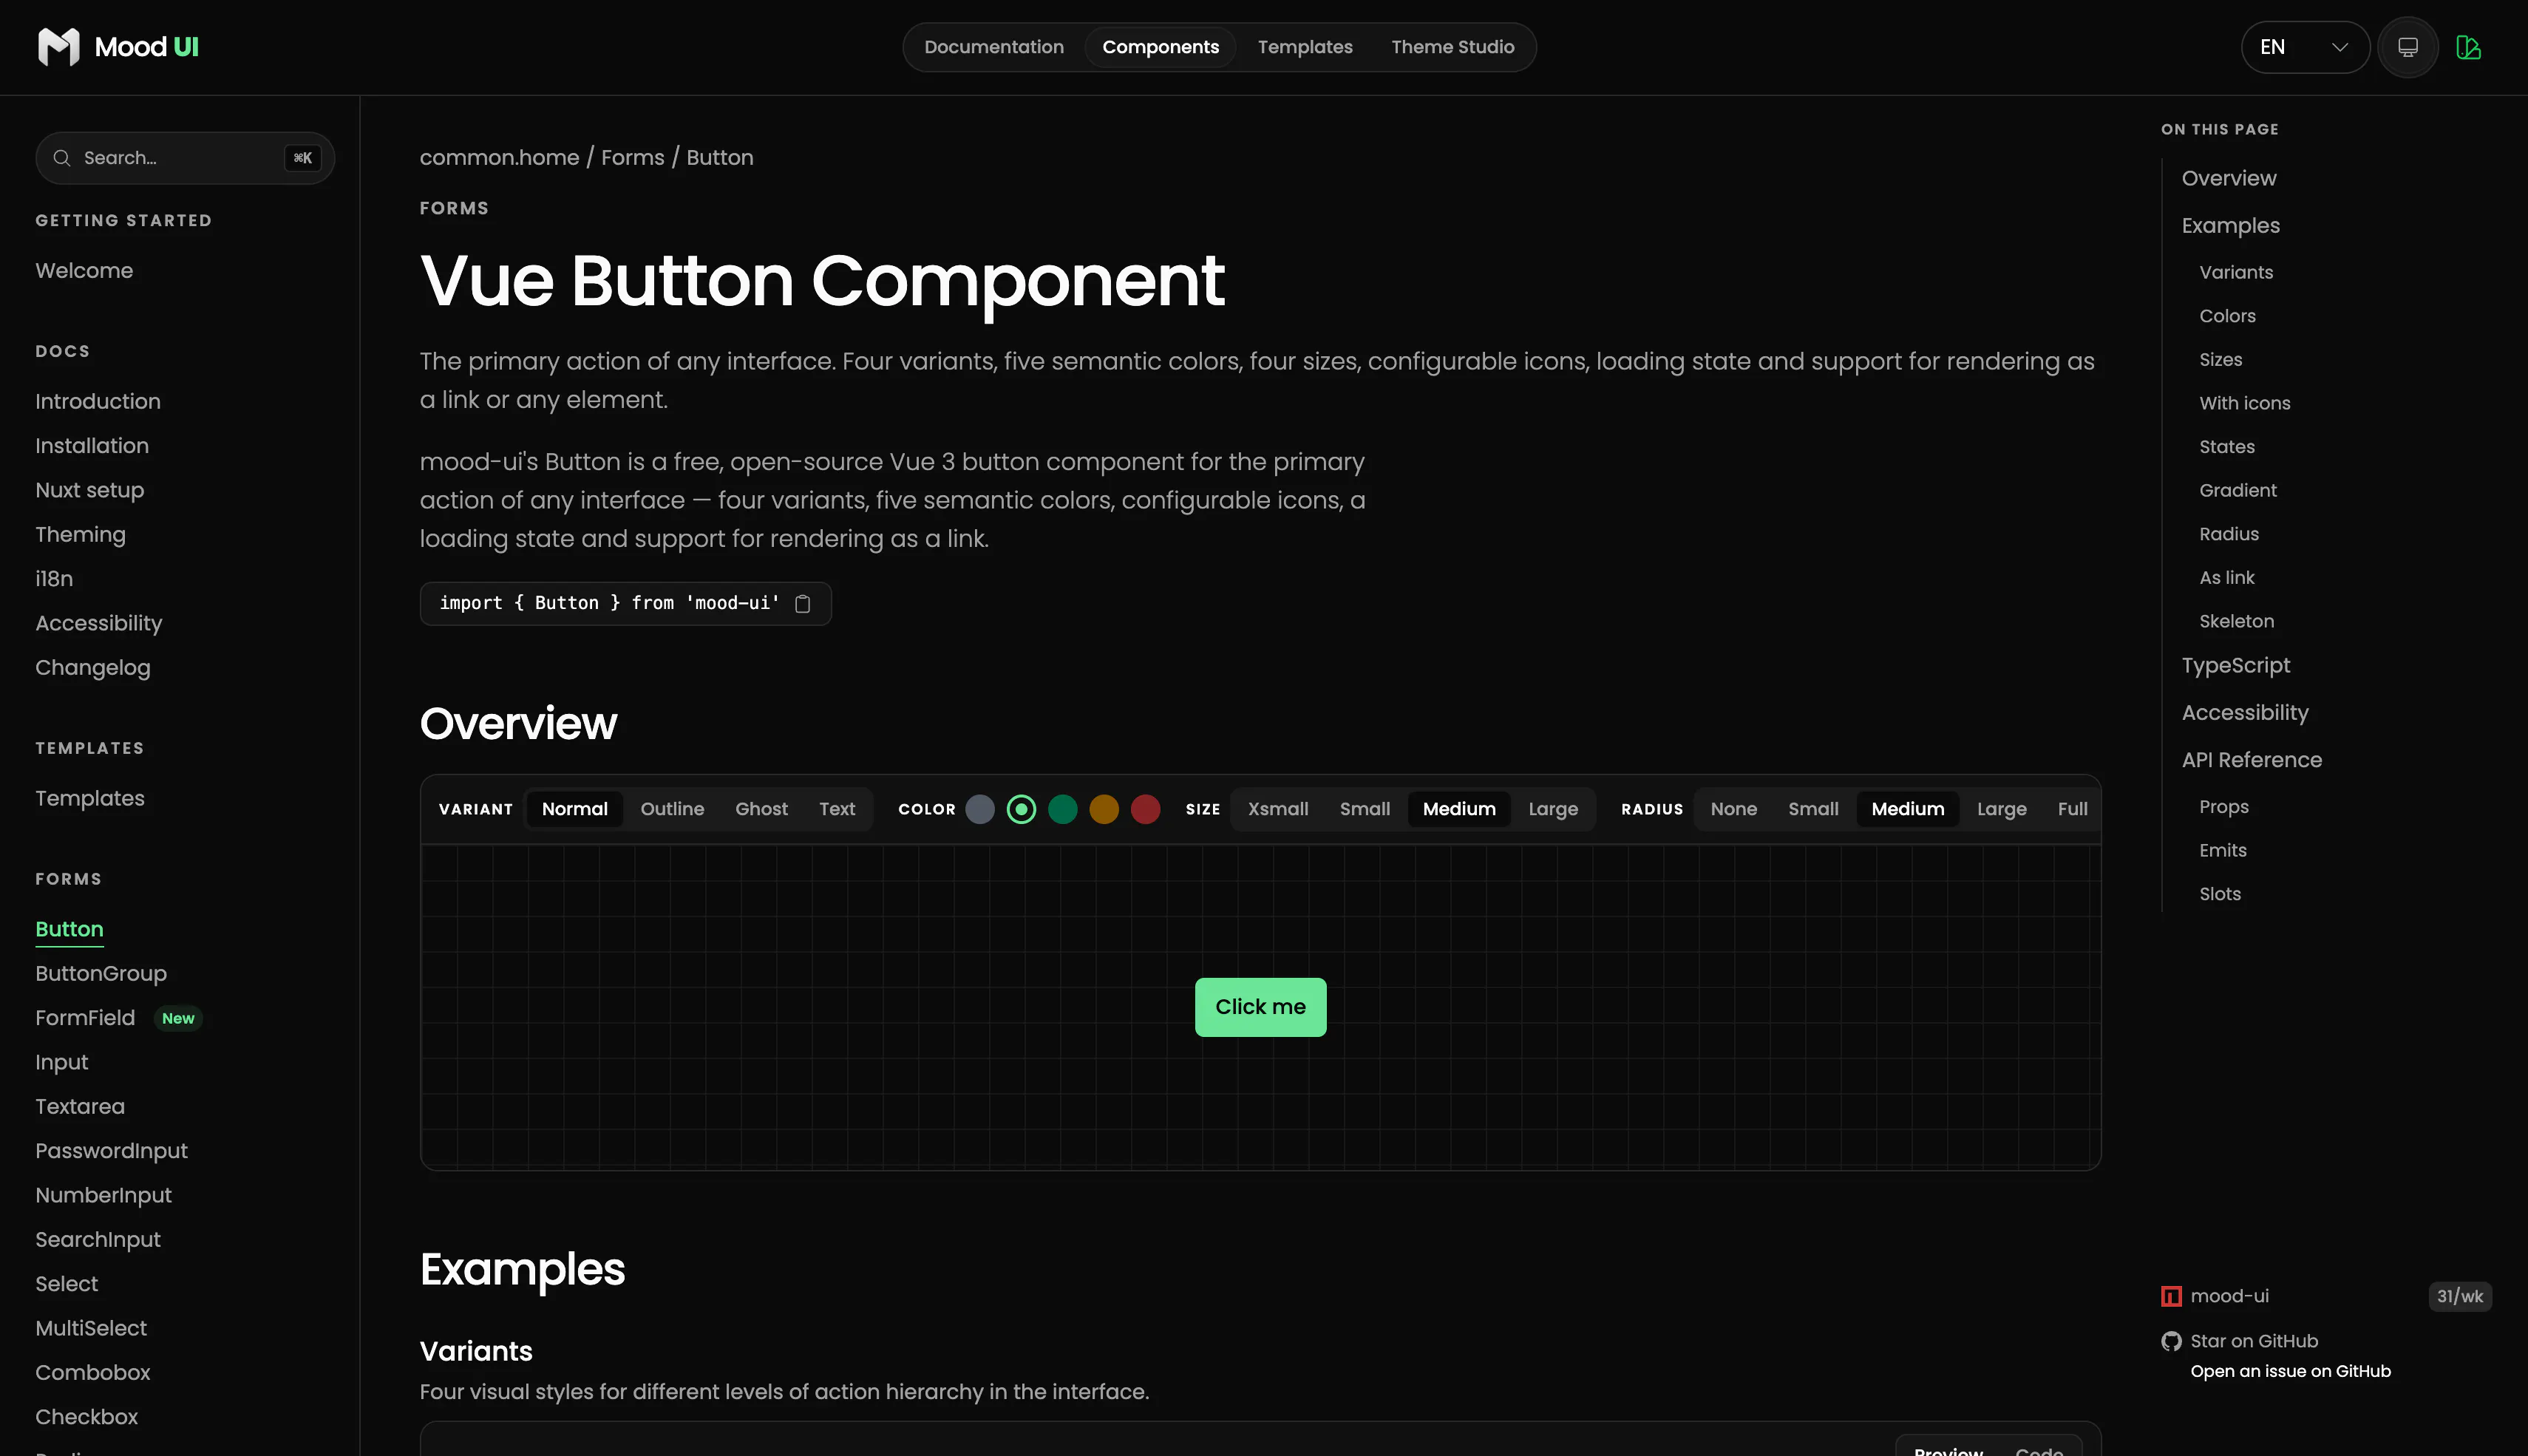
Task: Choose Medium in the Radius group
Action: (1908, 809)
